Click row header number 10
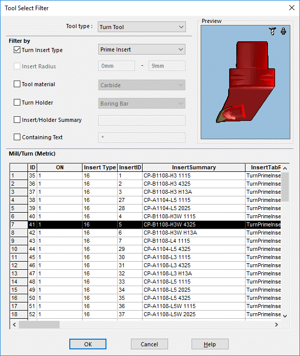Image resolution: width=300 pixels, height=356 pixels. click(x=19, y=249)
